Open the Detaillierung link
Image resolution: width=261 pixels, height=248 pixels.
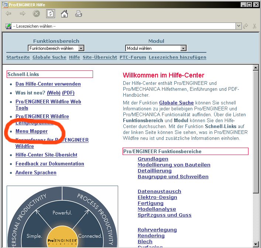pos(155,171)
